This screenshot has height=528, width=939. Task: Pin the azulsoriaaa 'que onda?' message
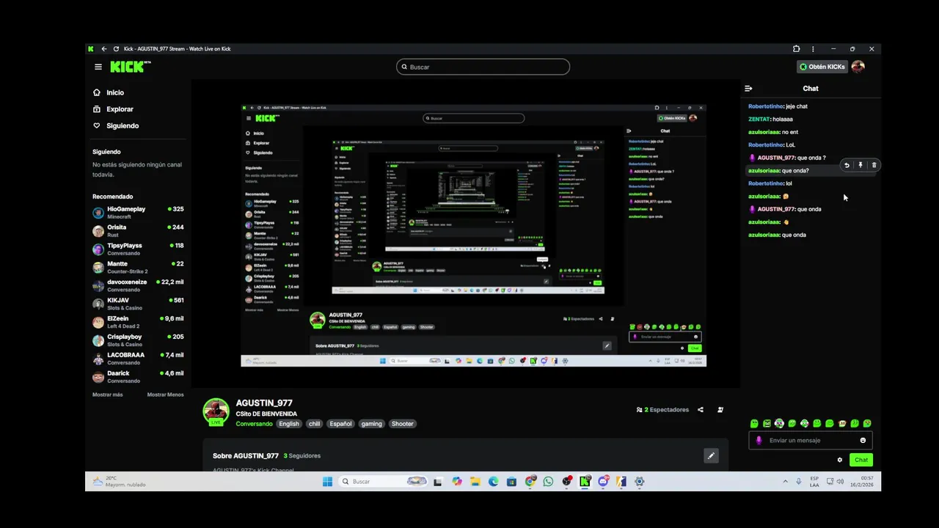click(861, 165)
